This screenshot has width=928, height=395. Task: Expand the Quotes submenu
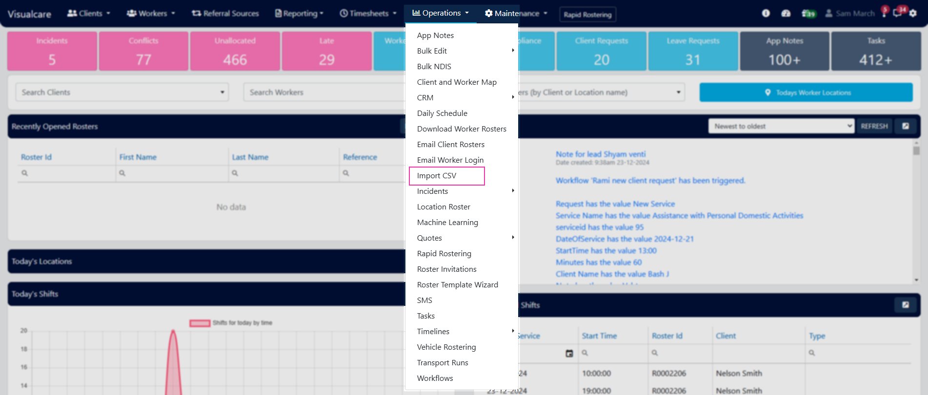tap(462, 238)
